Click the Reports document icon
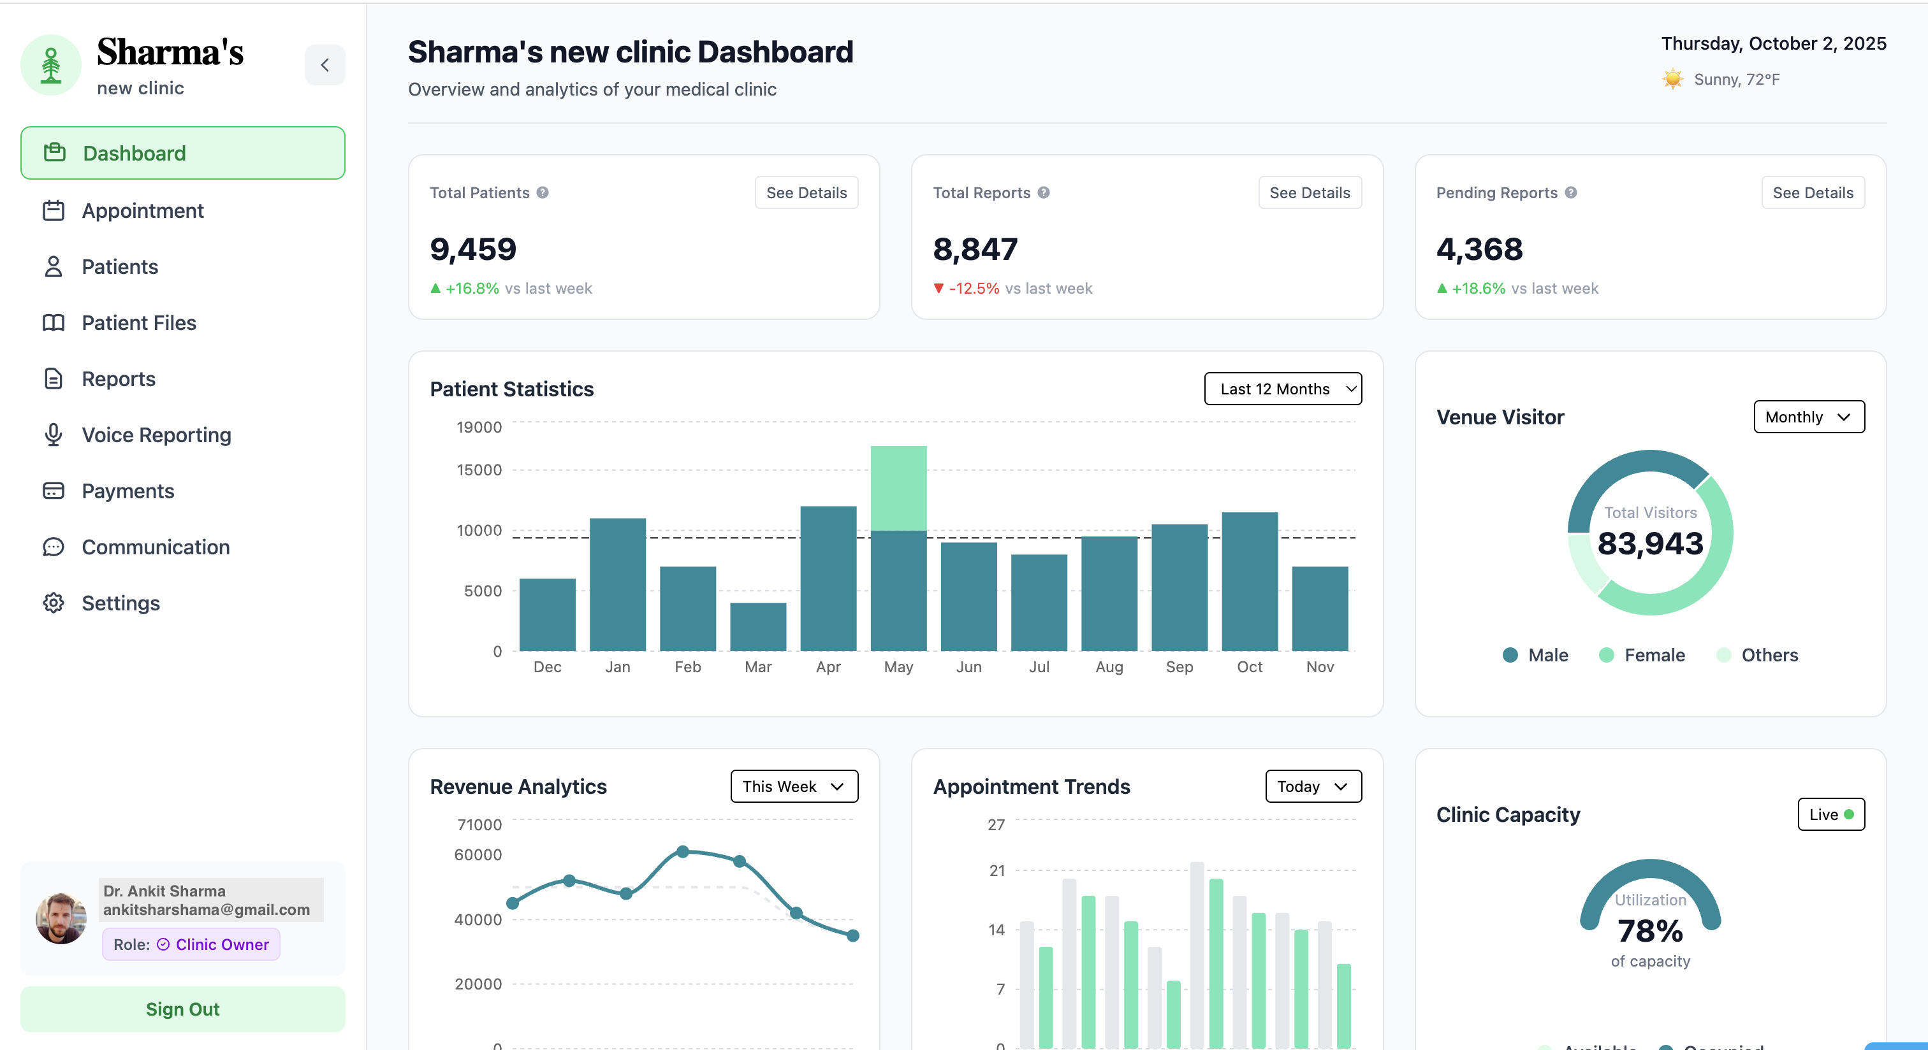The image size is (1928, 1050). point(53,378)
